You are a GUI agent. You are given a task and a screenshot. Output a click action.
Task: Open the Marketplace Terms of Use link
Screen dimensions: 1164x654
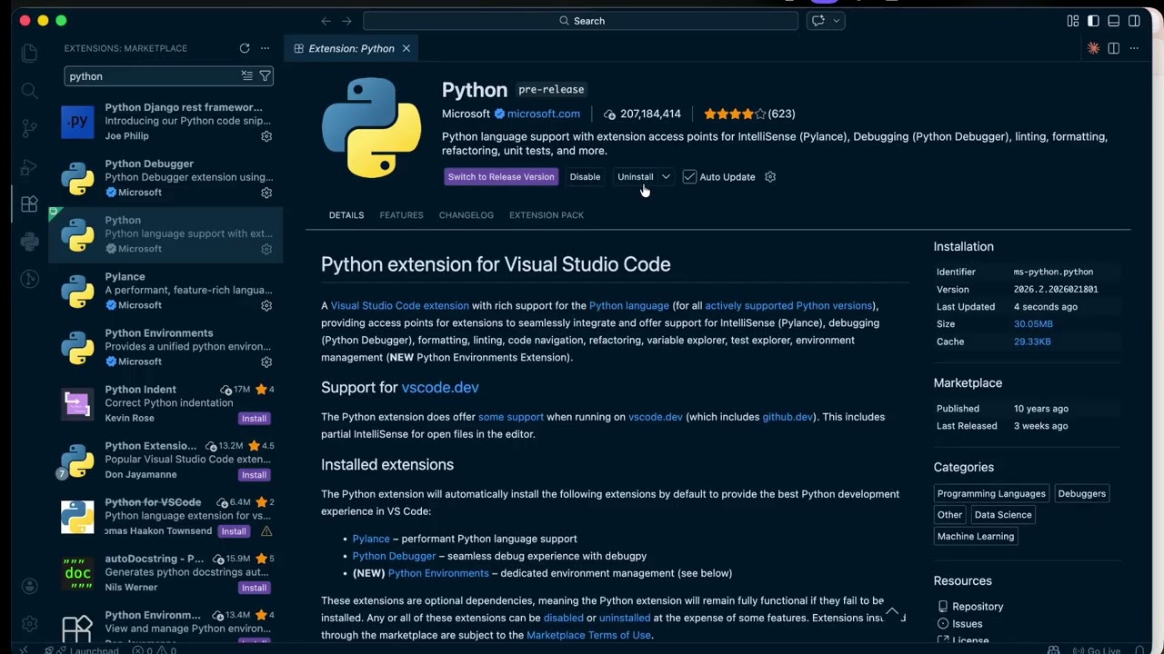coord(588,635)
